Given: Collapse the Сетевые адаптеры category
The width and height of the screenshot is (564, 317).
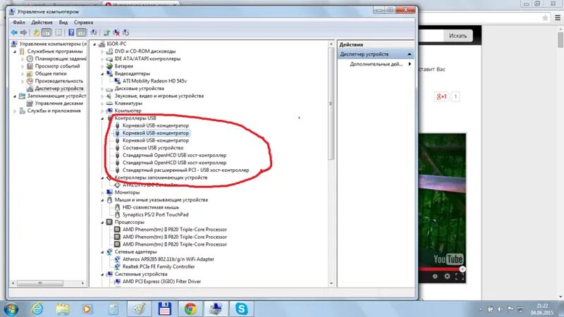Looking at the screenshot, I should [102, 252].
